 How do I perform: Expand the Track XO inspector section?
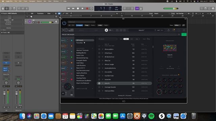[x=2, y=33]
